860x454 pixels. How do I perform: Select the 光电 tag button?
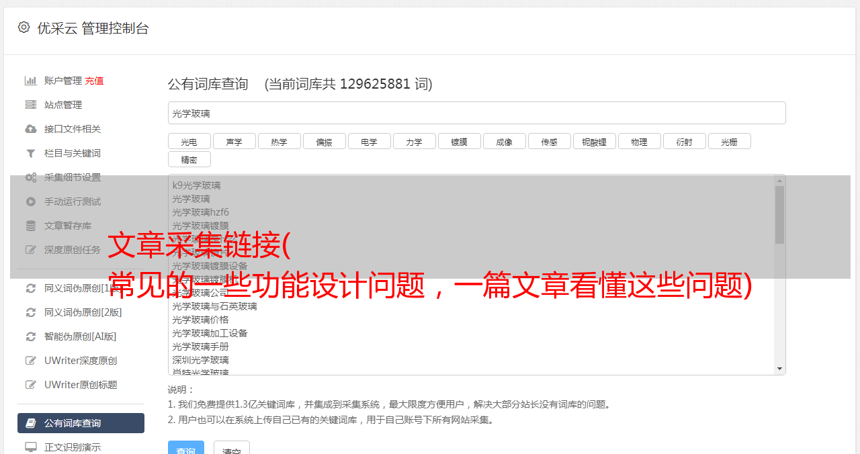[189, 141]
